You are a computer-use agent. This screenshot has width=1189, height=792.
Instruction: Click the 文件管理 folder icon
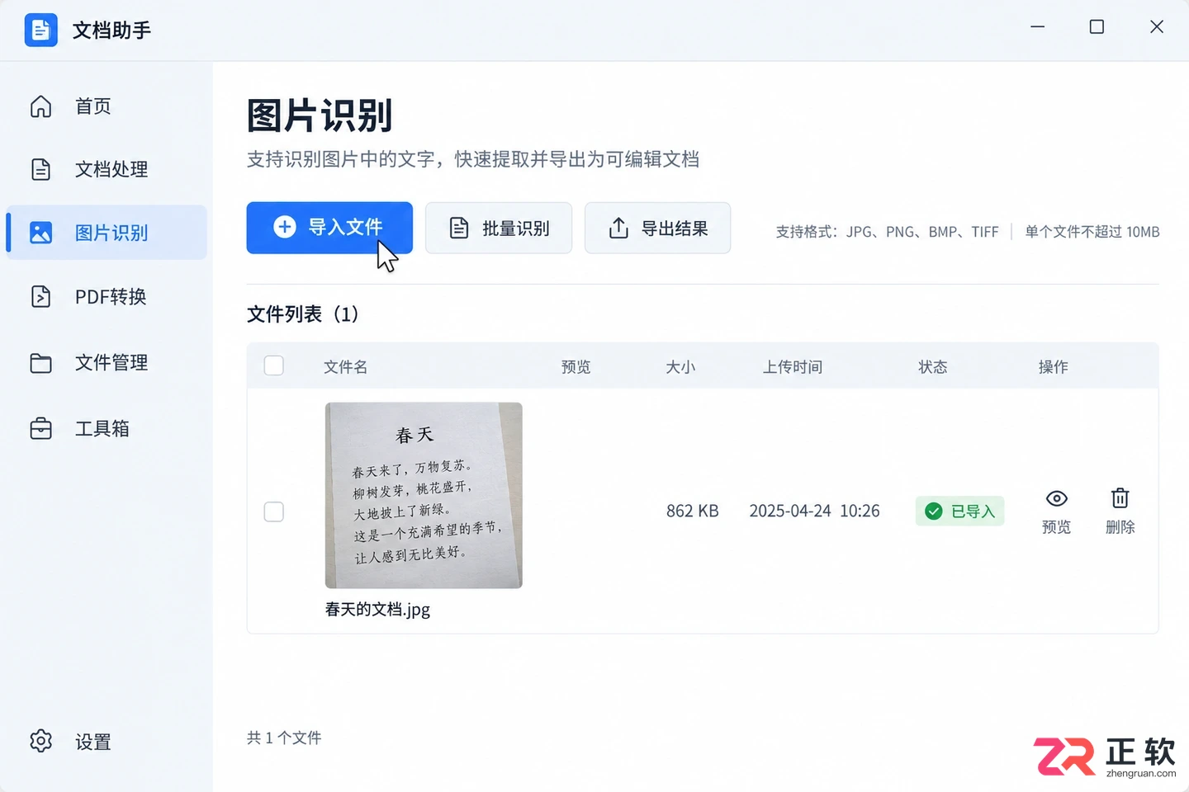click(x=40, y=363)
